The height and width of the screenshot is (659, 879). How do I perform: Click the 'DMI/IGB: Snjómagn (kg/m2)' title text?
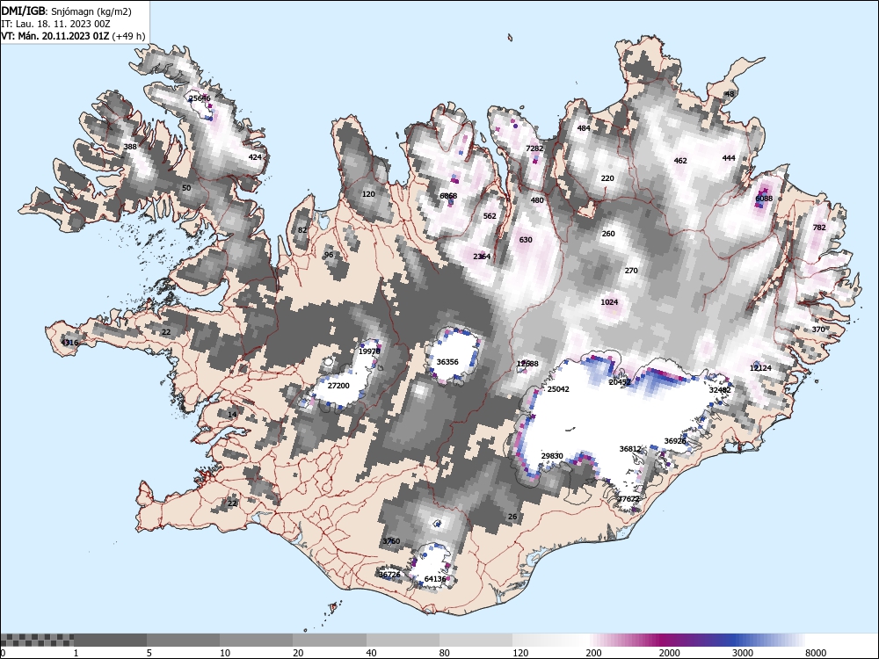(66, 11)
